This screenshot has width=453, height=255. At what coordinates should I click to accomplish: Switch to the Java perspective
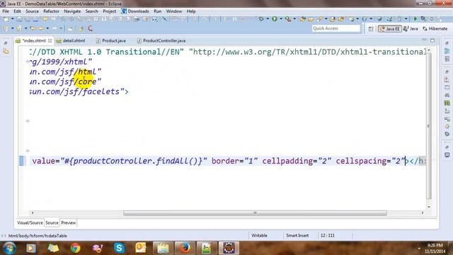tap(411, 28)
